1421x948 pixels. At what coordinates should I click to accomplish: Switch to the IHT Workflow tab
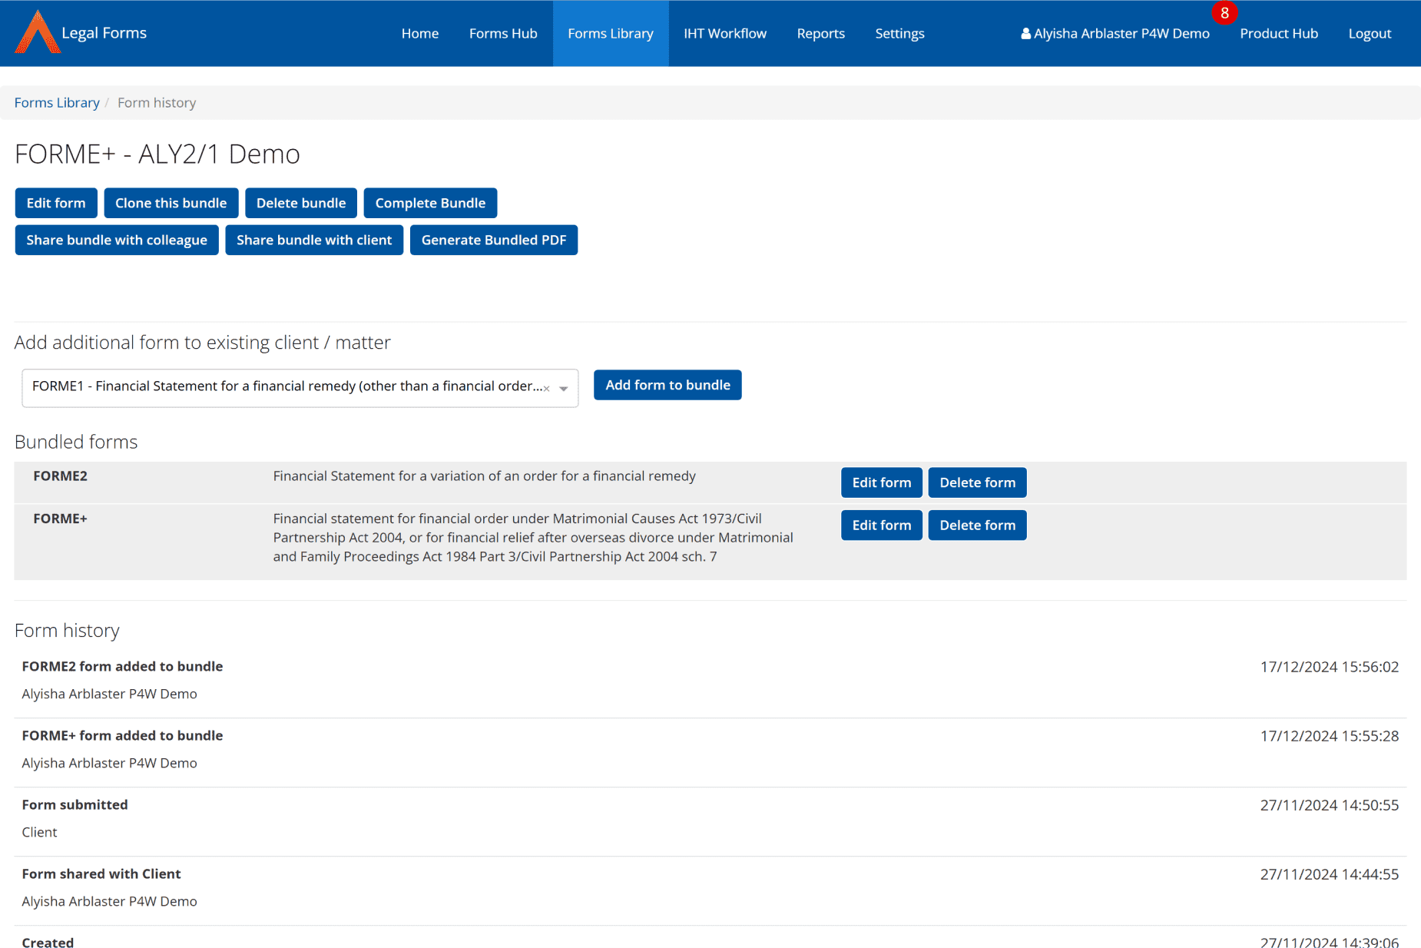coord(724,33)
